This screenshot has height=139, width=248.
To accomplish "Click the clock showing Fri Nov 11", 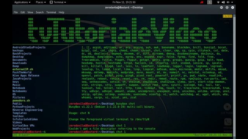I will [124, 2].
